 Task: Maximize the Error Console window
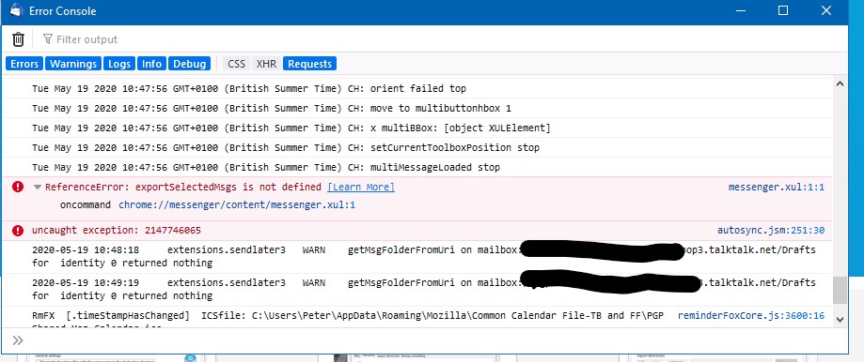click(783, 10)
